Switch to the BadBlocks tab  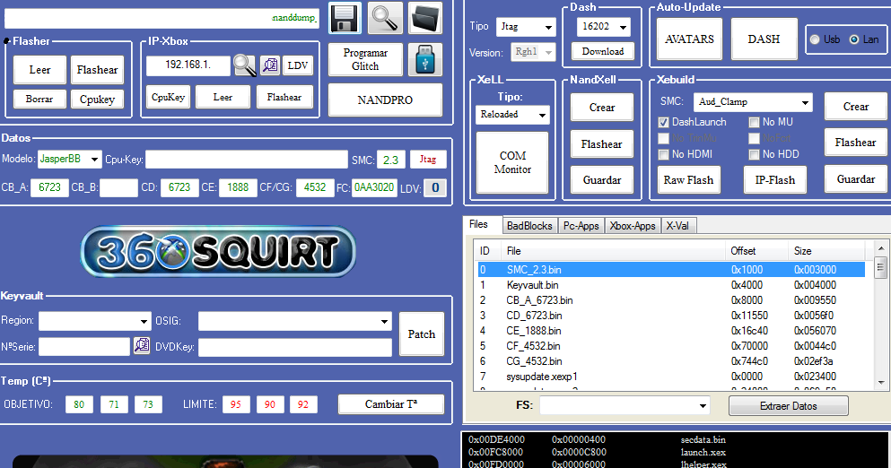(529, 225)
